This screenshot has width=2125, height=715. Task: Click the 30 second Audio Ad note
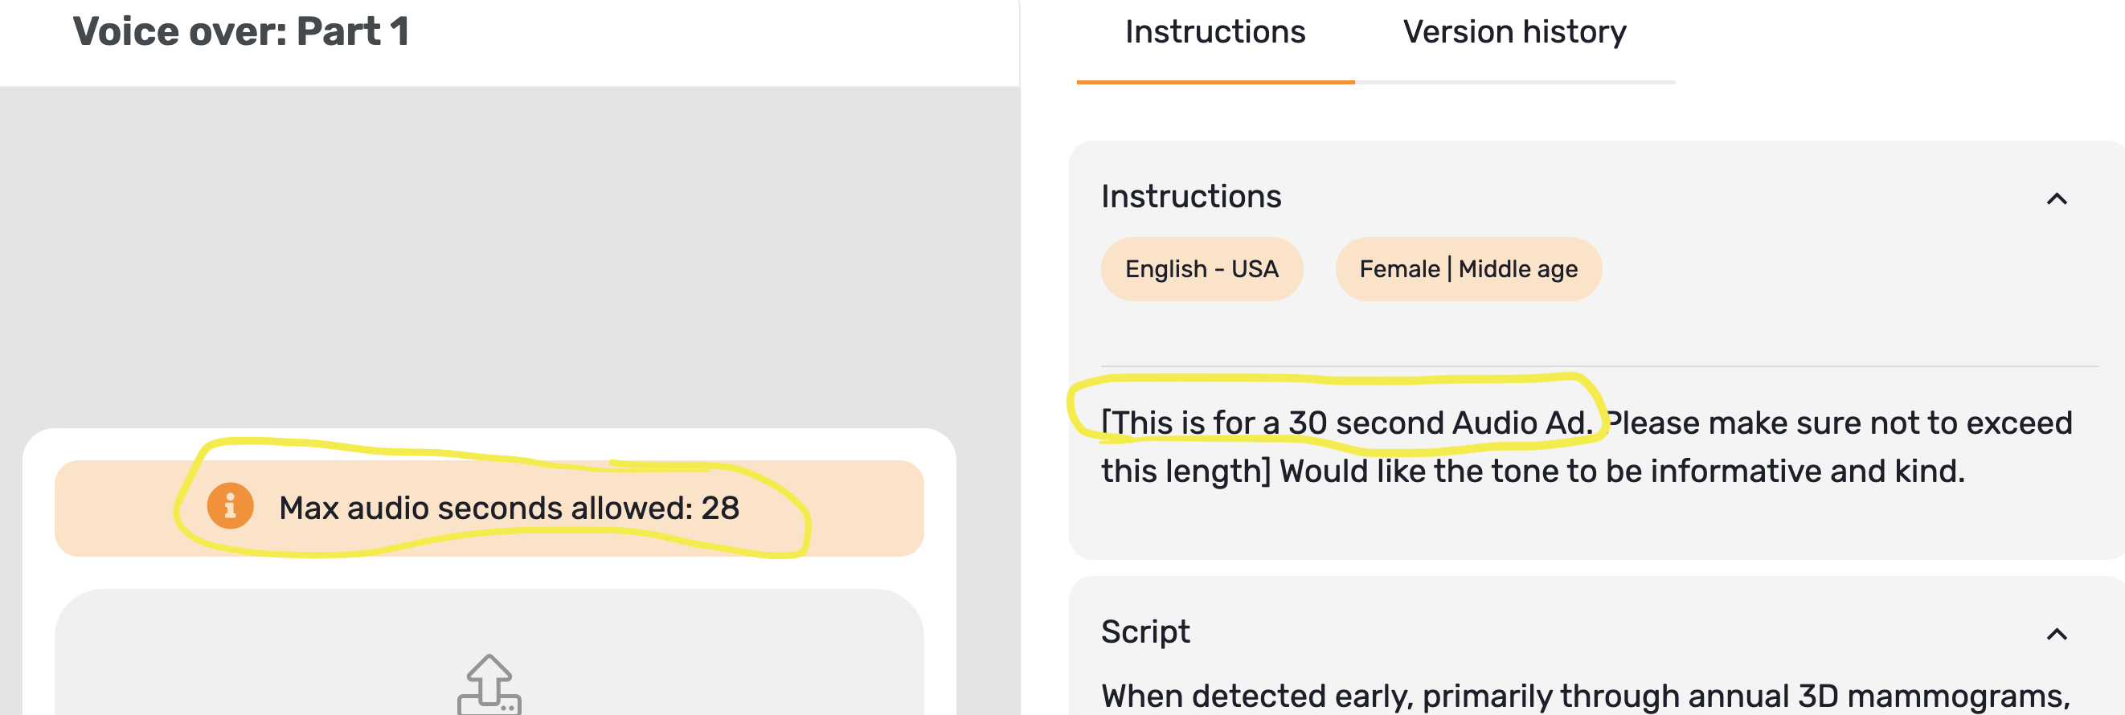[x=1346, y=423]
